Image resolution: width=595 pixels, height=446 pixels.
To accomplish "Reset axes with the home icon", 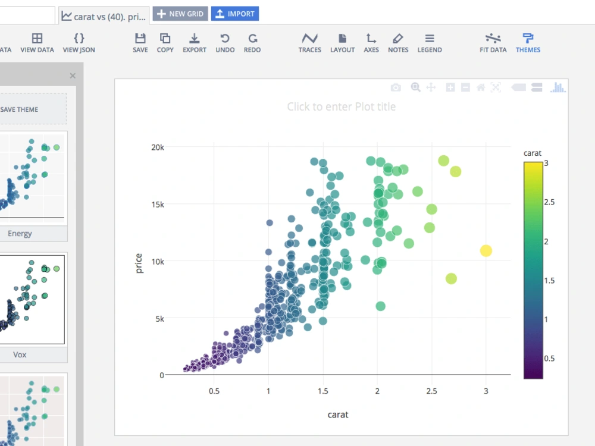I will pos(481,87).
